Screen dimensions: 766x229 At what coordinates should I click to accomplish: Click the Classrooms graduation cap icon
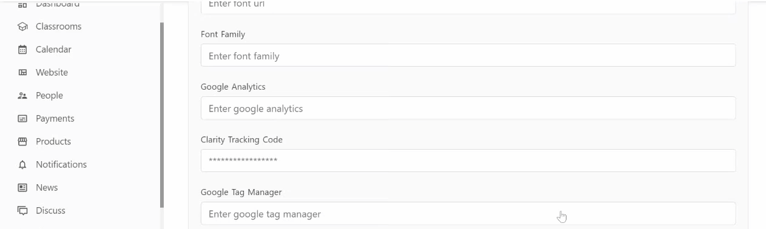(22, 27)
